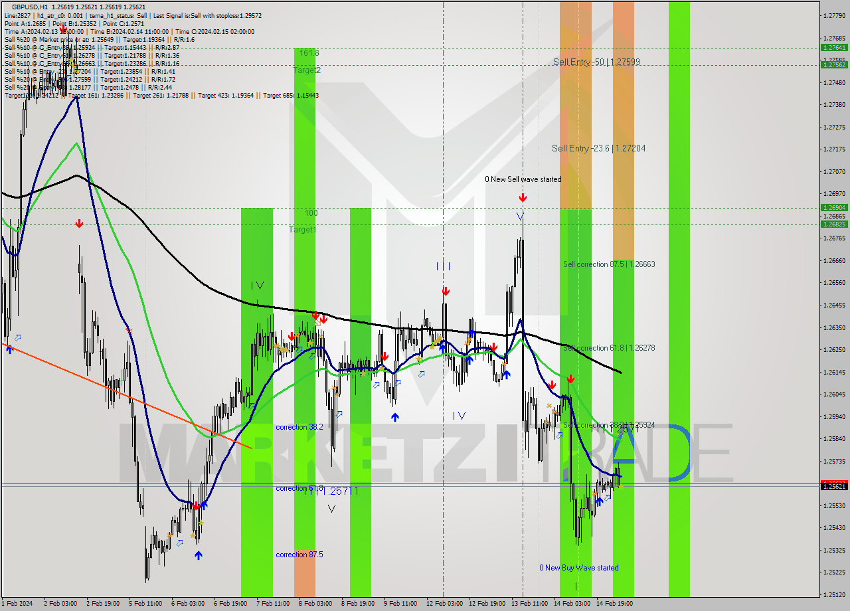The width and height of the screenshot is (850, 611).
Task: Select the green 1.26904 price level tag
Action: (834, 207)
